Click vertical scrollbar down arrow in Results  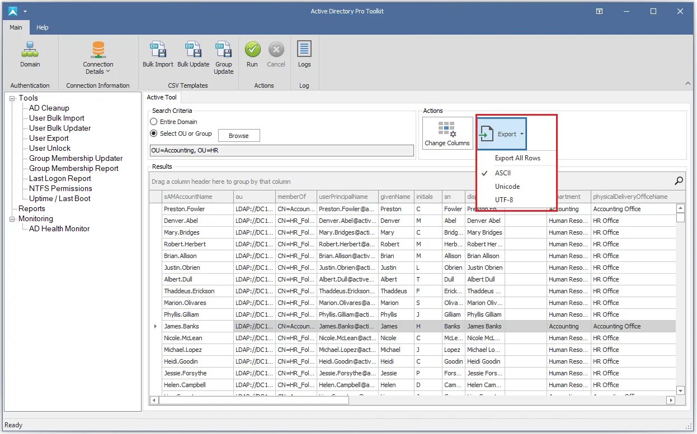[680, 390]
